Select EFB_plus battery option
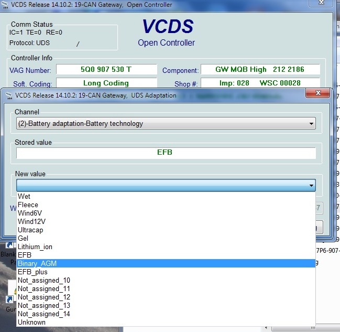The width and height of the screenshot is (340, 332). (x=166, y=272)
